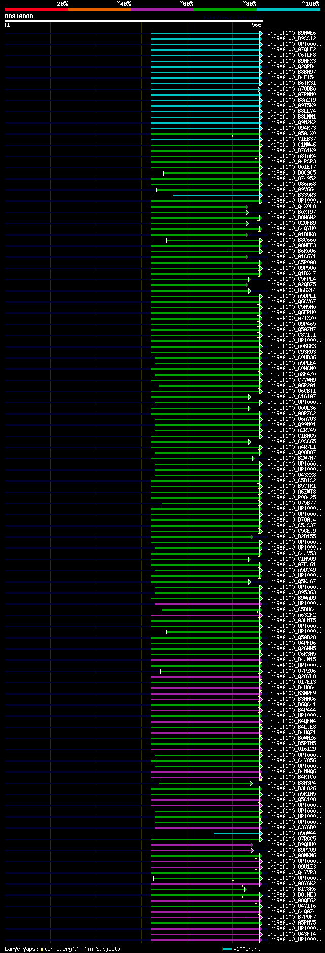Select hit label UniRef100_B9QHU0
The image size is (325, 953).
tap(291, 844)
